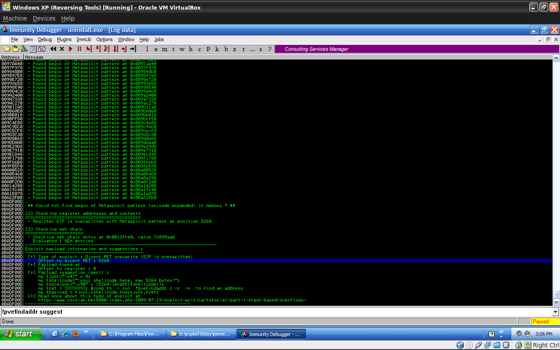Click the Message column header
Screen dimensions: 560x350
pos(288,57)
